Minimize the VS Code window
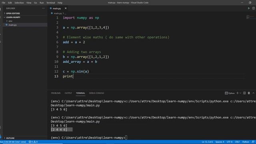 (242, 3)
